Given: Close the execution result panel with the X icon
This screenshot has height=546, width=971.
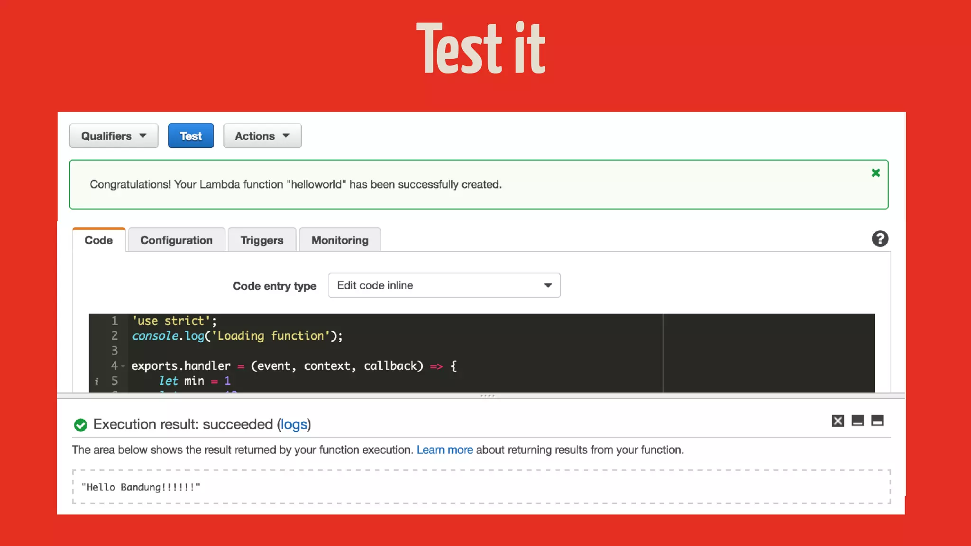Looking at the screenshot, I should pos(838,421).
